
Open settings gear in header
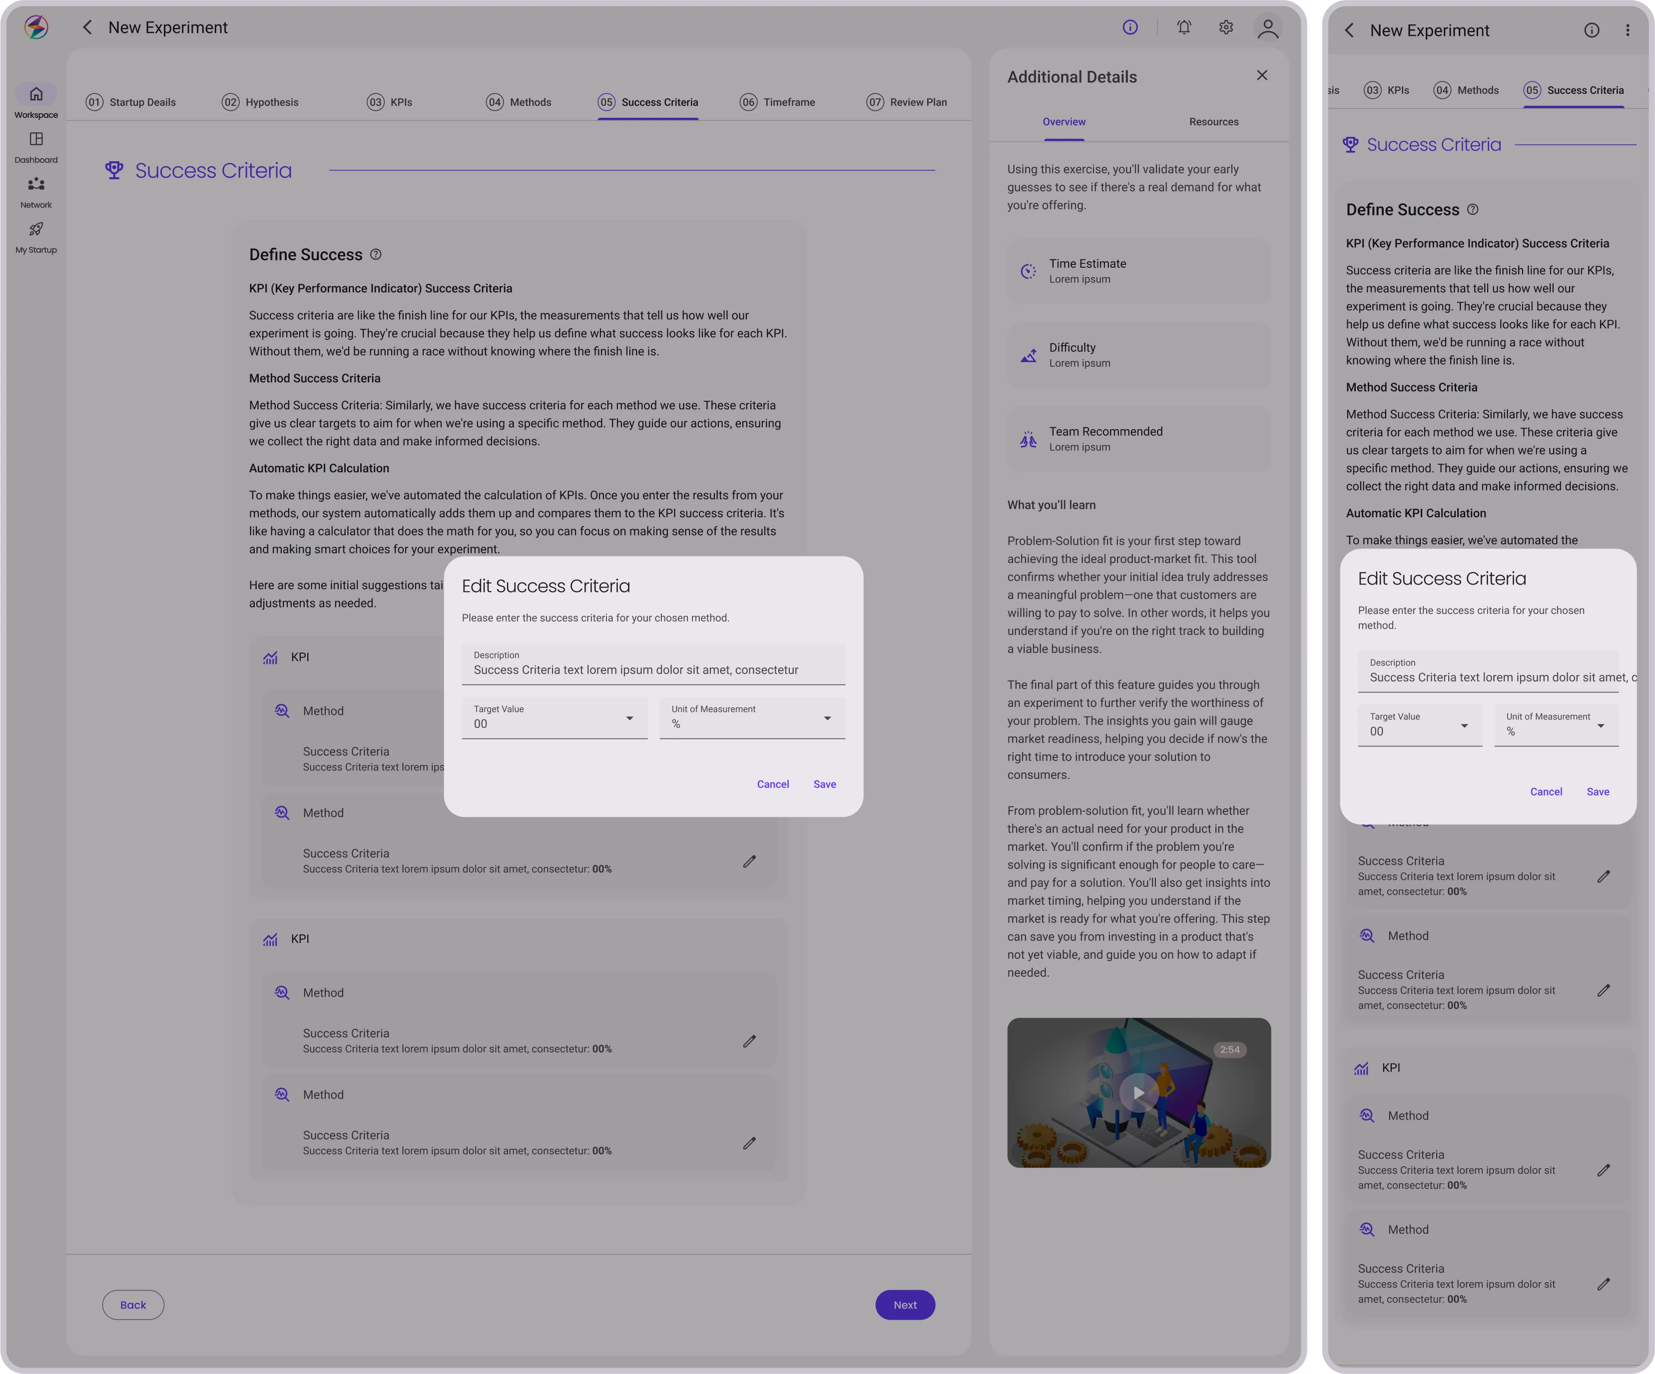click(1225, 27)
